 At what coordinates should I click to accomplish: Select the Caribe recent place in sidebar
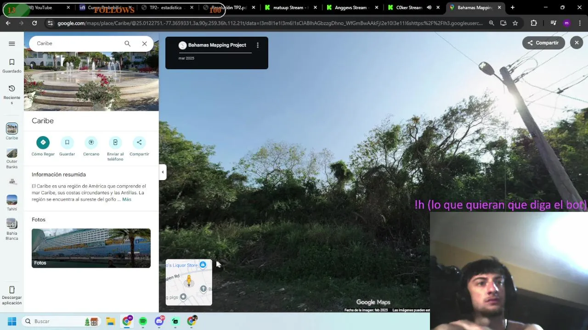click(12, 132)
